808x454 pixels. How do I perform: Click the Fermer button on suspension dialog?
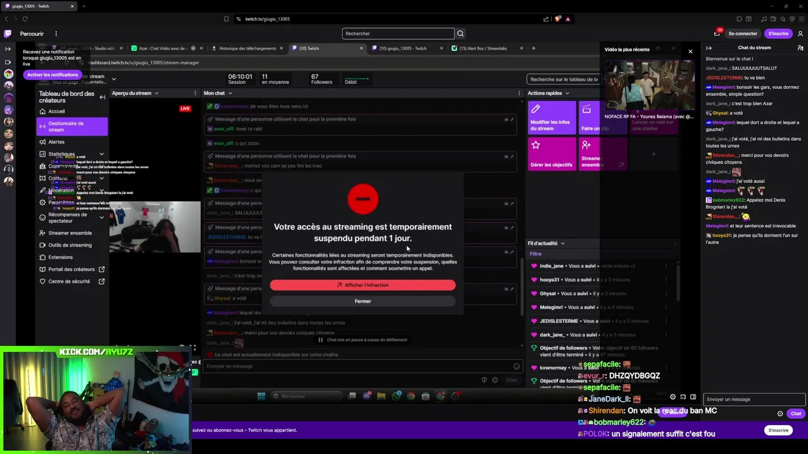[x=362, y=301]
